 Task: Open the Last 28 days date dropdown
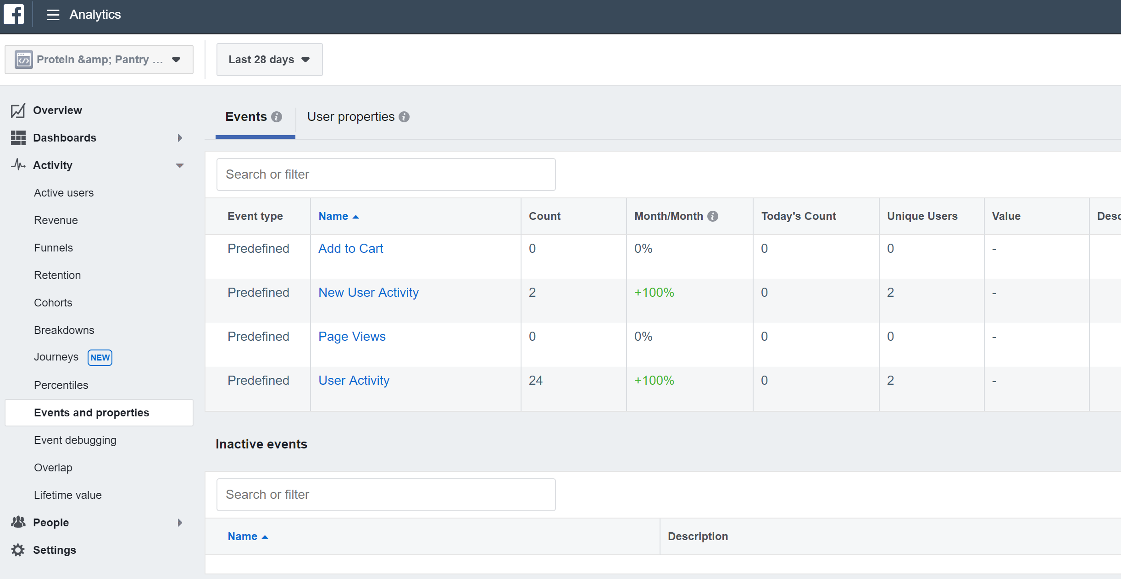coord(269,60)
